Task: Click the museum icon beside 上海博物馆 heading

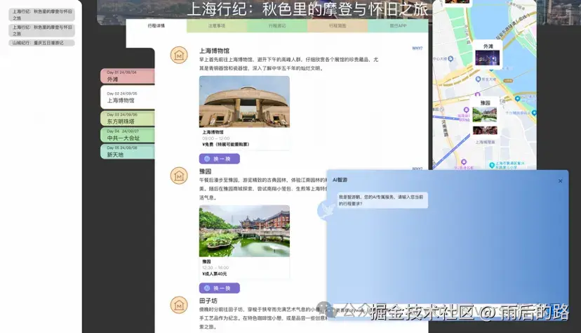Action: tap(179, 55)
